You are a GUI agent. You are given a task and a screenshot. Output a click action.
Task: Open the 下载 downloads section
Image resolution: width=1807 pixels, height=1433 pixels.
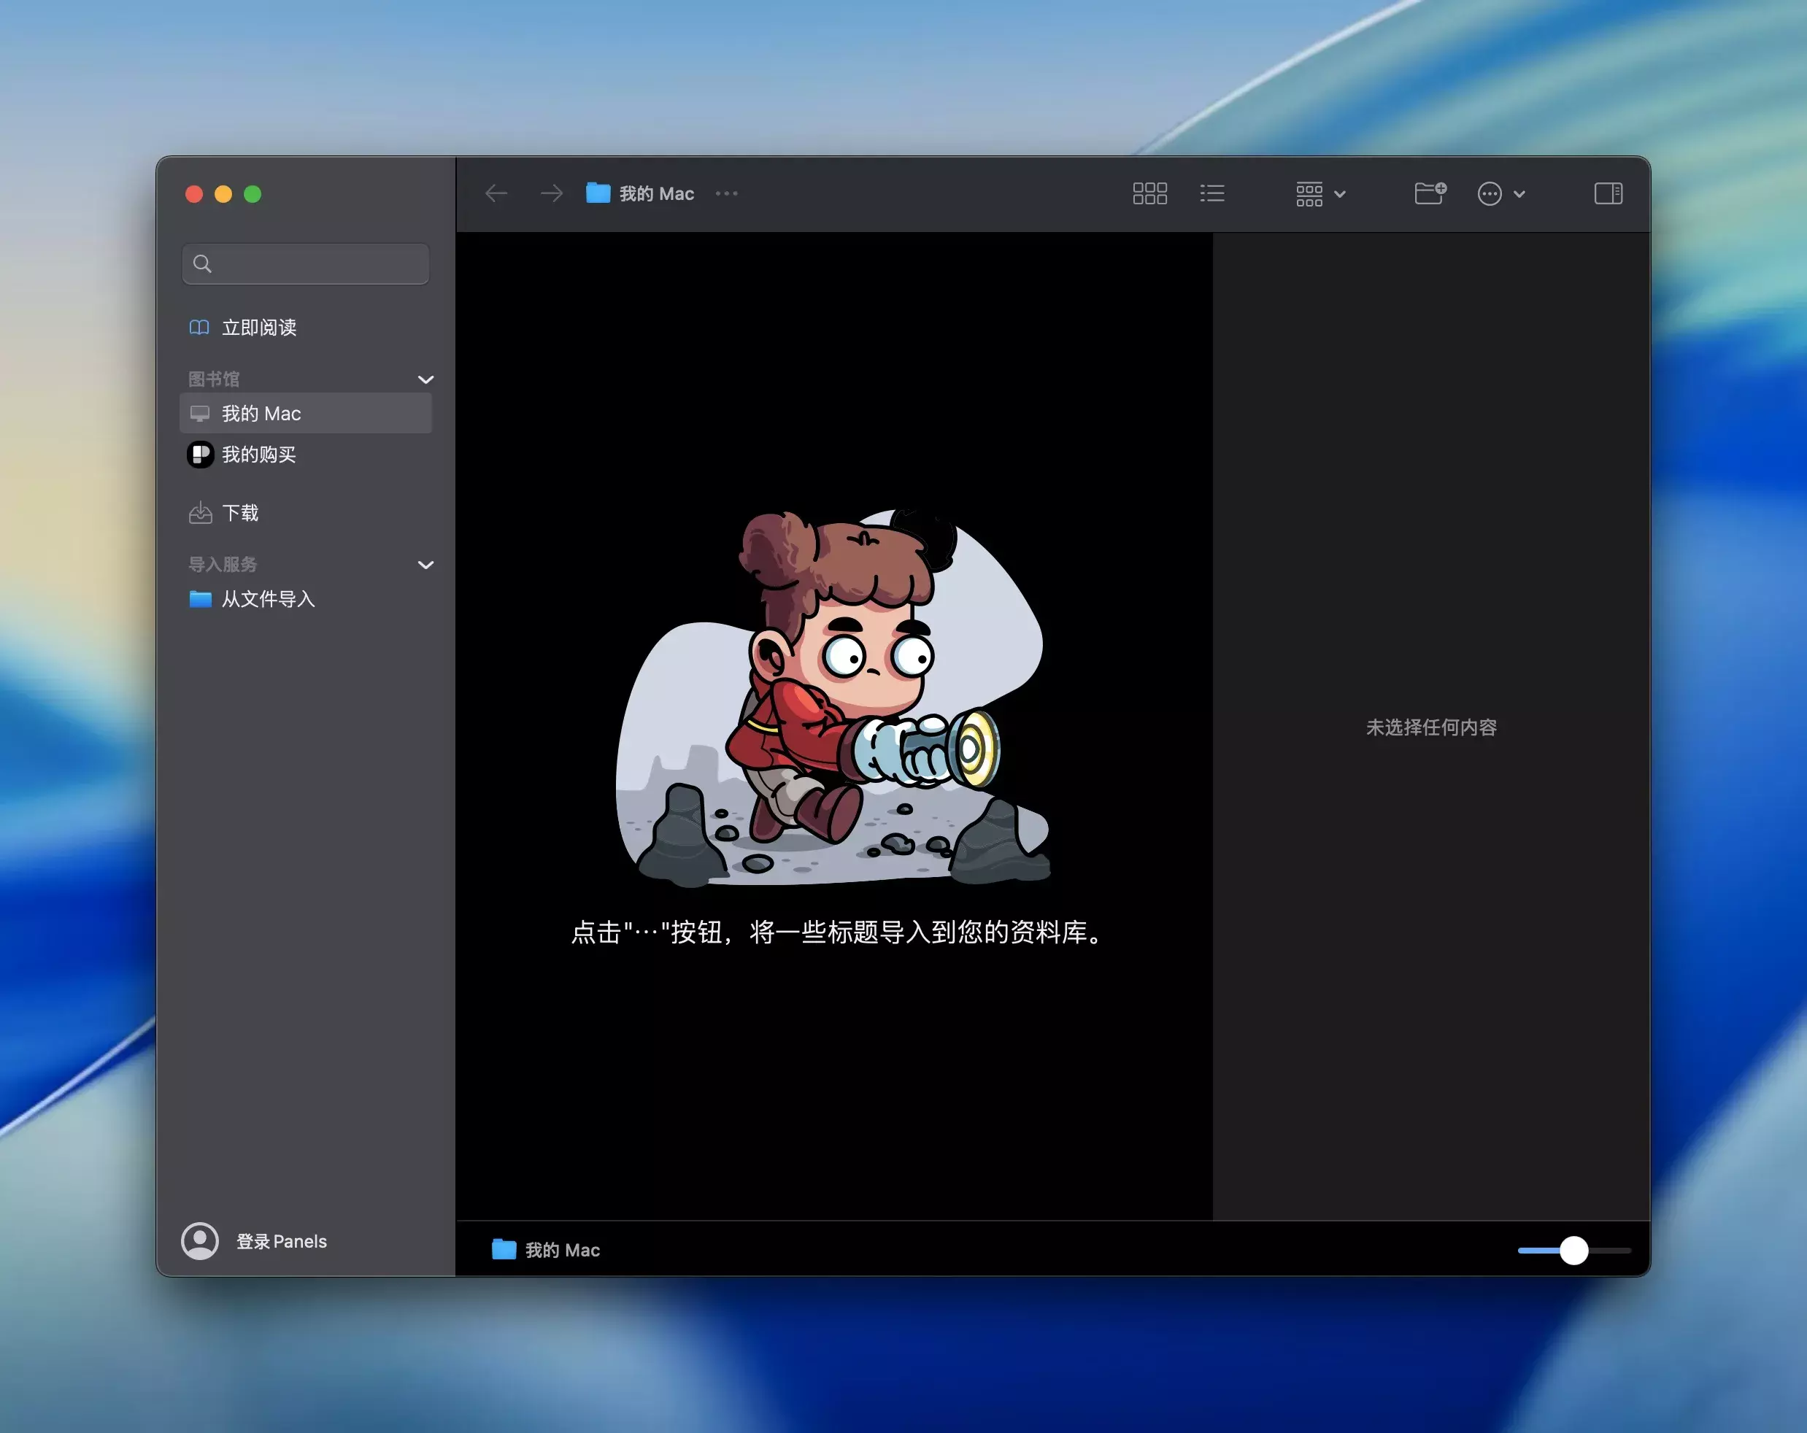(239, 513)
